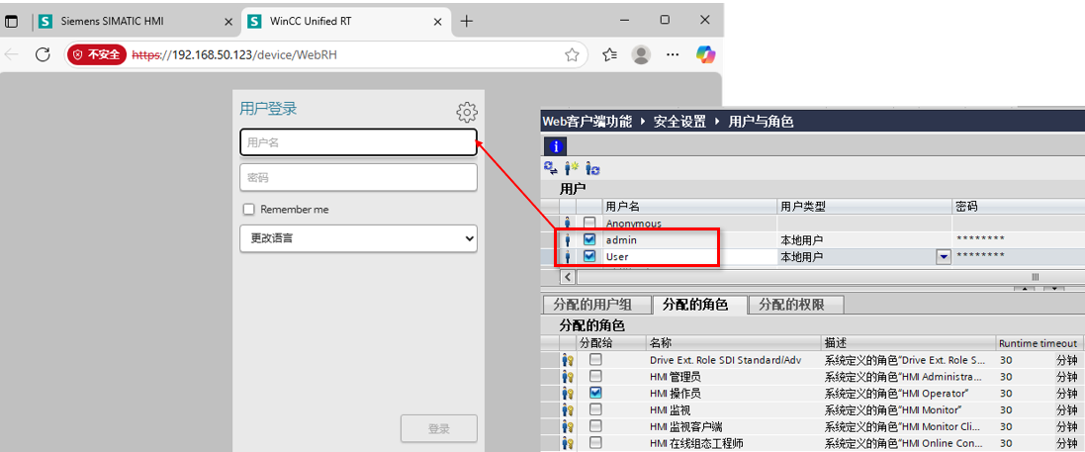Click role icon for HMI 管理员

click(x=568, y=377)
